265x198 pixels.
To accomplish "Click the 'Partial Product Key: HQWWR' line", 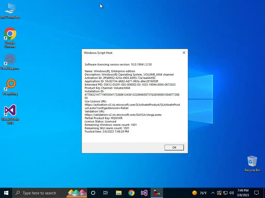I will [x=104, y=118].
